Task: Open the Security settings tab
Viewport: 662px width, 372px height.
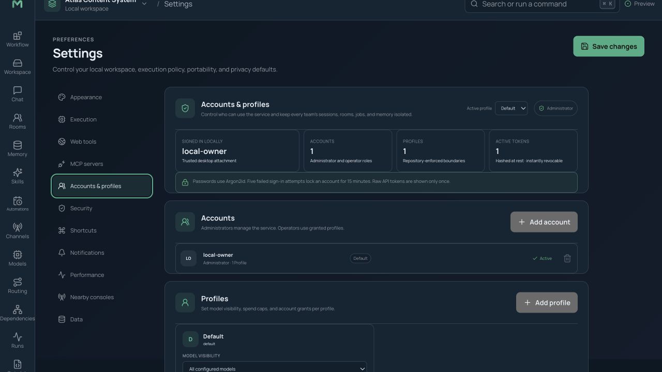Action: (x=102, y=208)
